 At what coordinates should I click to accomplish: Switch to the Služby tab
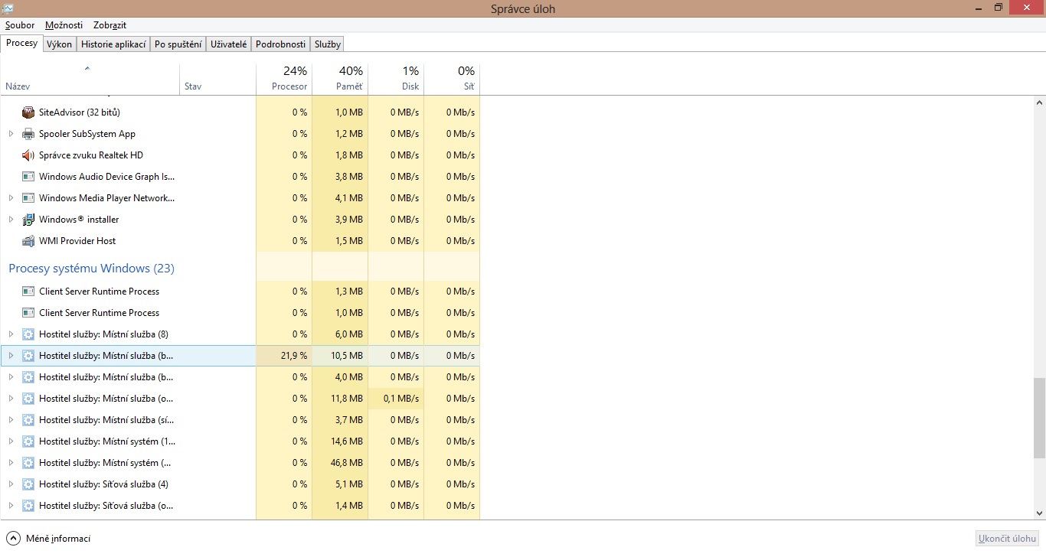point(327,44)
